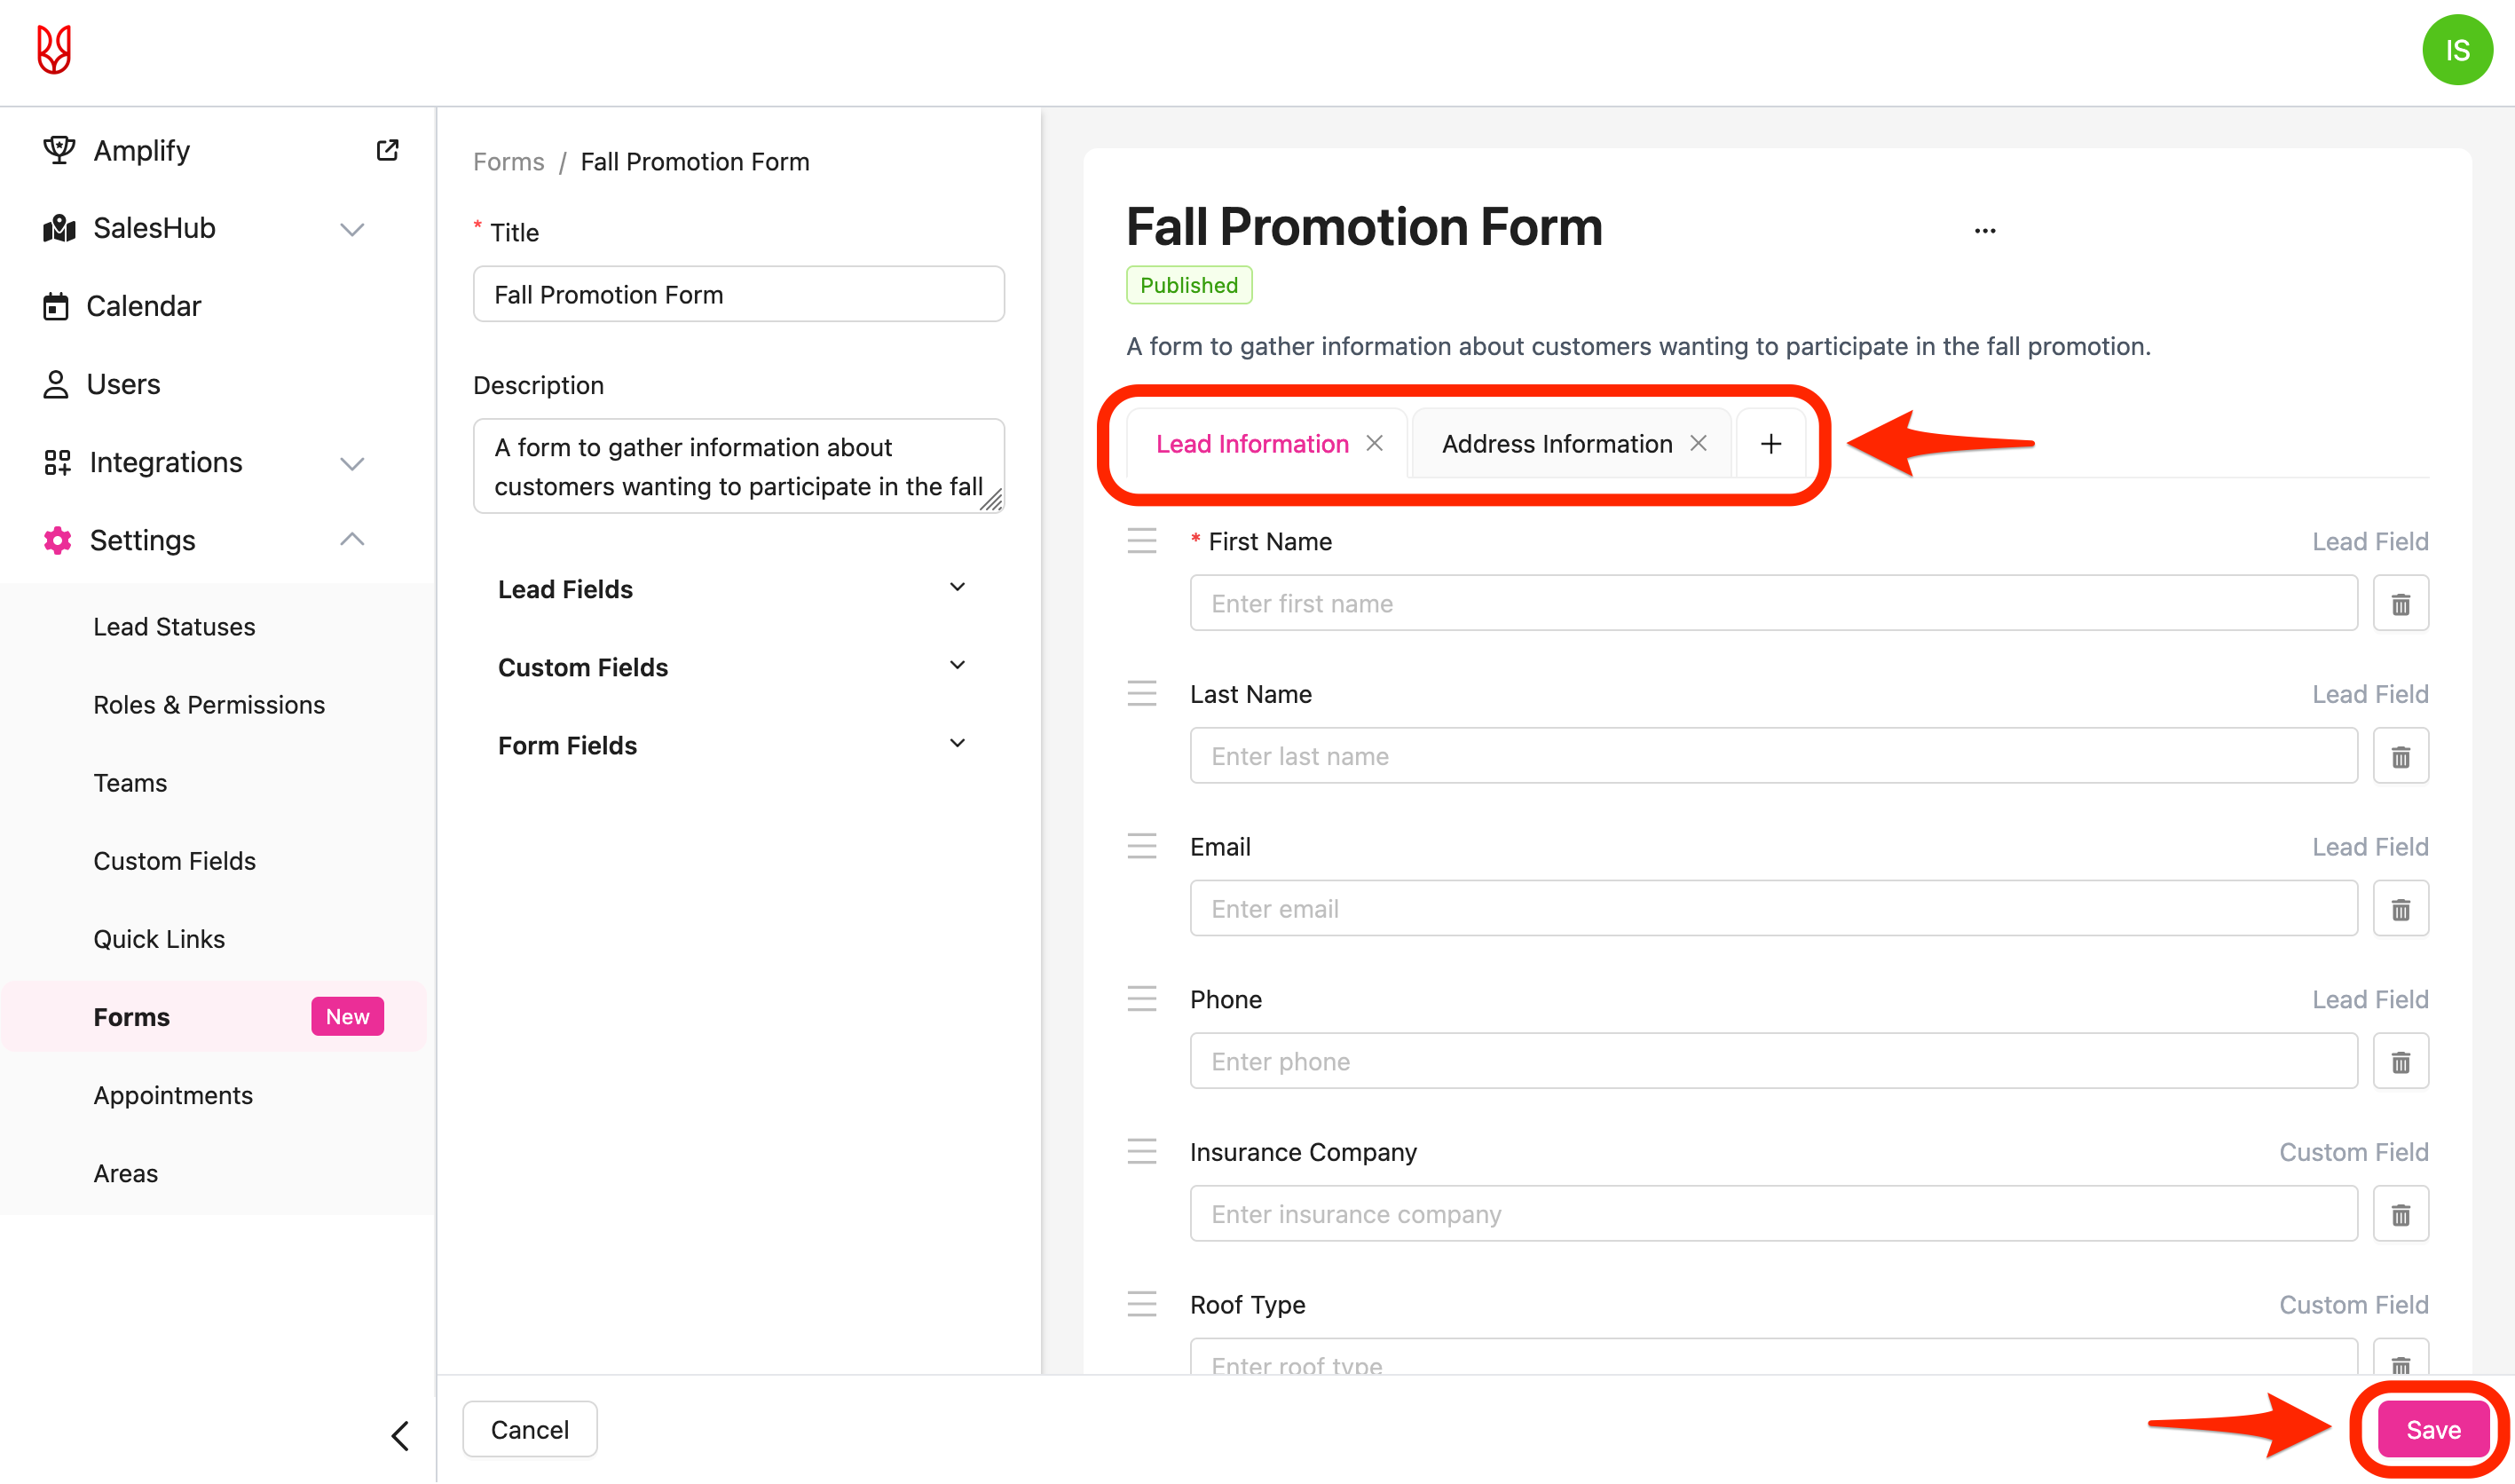The width and height of the screenshot is (2515, 1484).
Task: Expand the Custom Fields accordion
Action: pos(957,666)
